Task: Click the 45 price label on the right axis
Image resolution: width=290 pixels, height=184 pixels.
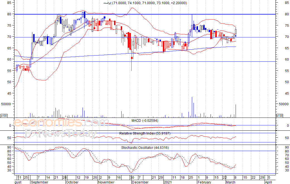Action: (287, 93)
